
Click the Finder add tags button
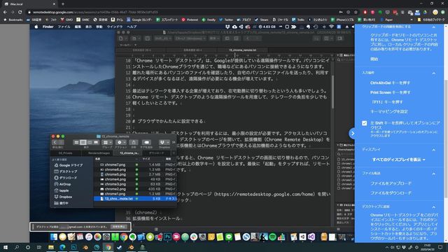pos(146,142)
